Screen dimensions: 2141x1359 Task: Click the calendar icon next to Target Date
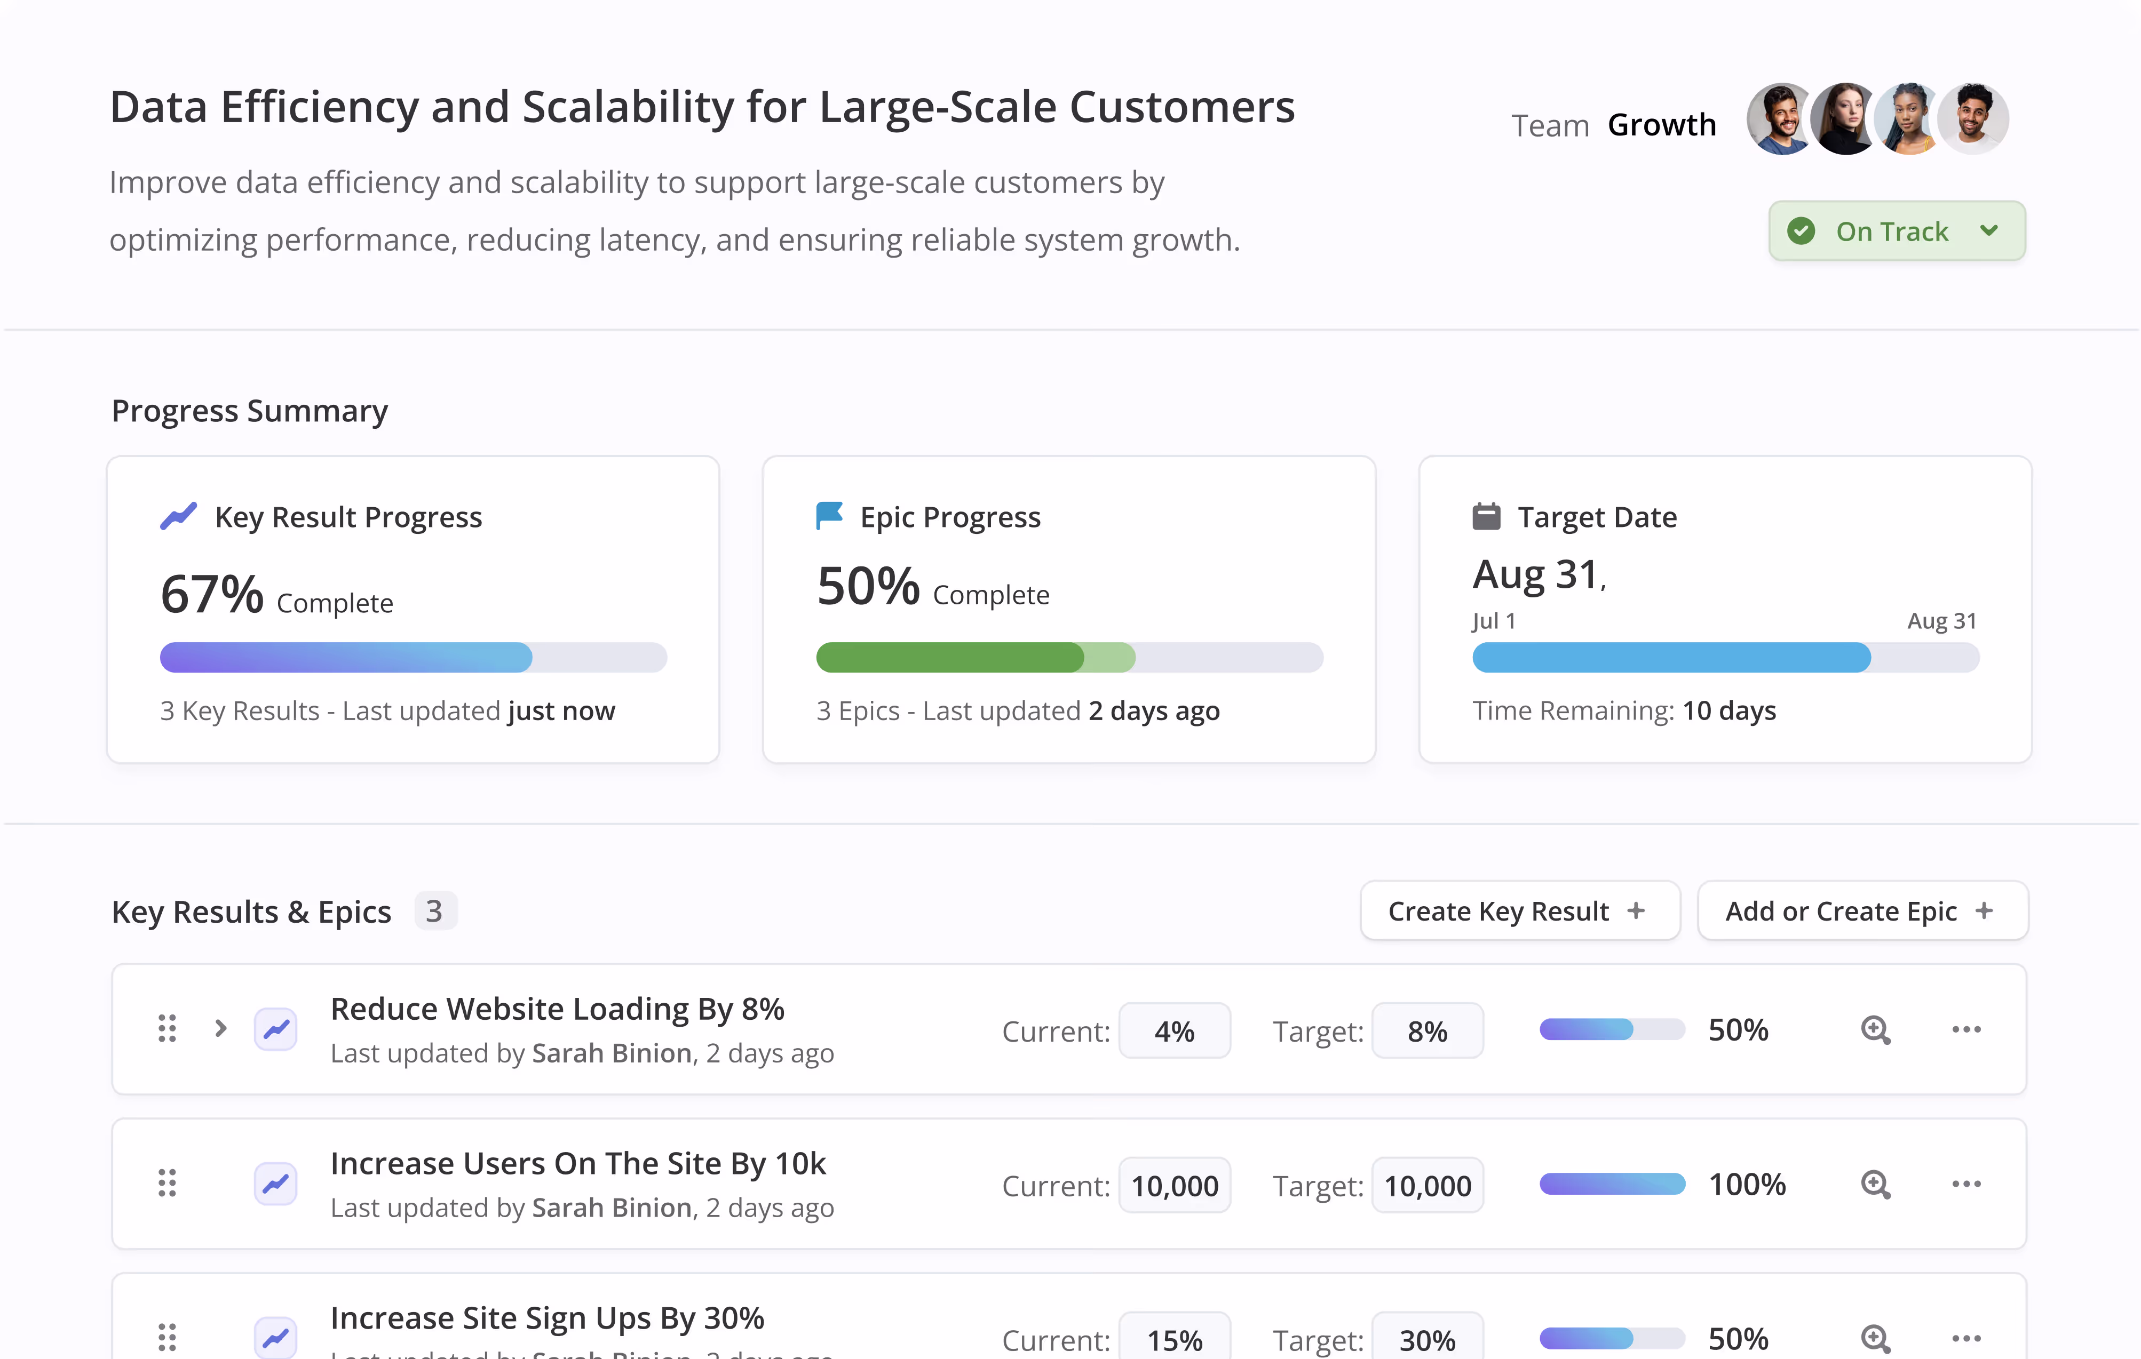(x=1486, y=516)
